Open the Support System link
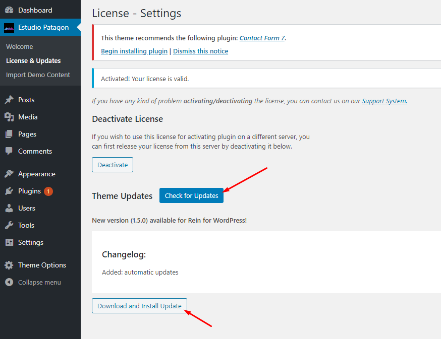Screen dimensions: 441x339 [x=384, y=101]
